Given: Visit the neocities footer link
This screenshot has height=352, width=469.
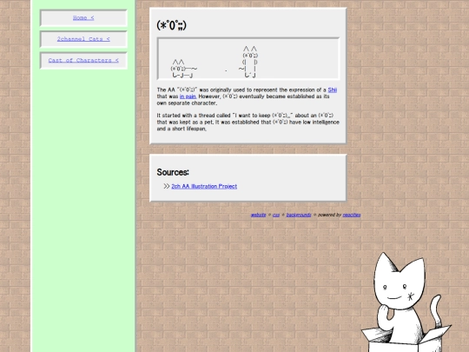Looking at the screenshot, I should click(x=352, y=215).
